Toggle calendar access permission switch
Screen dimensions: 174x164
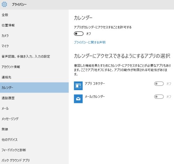(x=79, y=34)
